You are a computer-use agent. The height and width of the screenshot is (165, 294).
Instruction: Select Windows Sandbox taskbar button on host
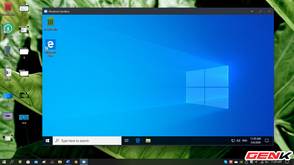84,162
